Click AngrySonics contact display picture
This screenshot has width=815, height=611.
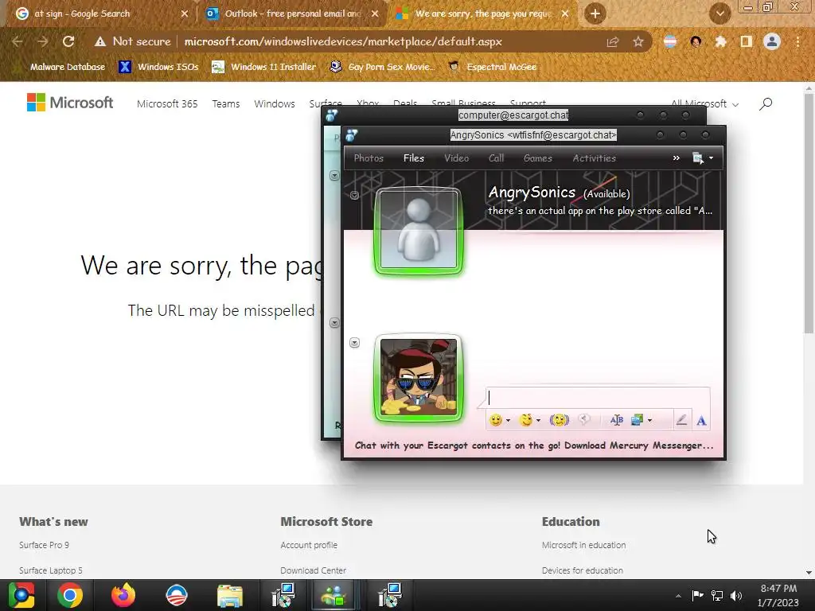tap(419, 230)
